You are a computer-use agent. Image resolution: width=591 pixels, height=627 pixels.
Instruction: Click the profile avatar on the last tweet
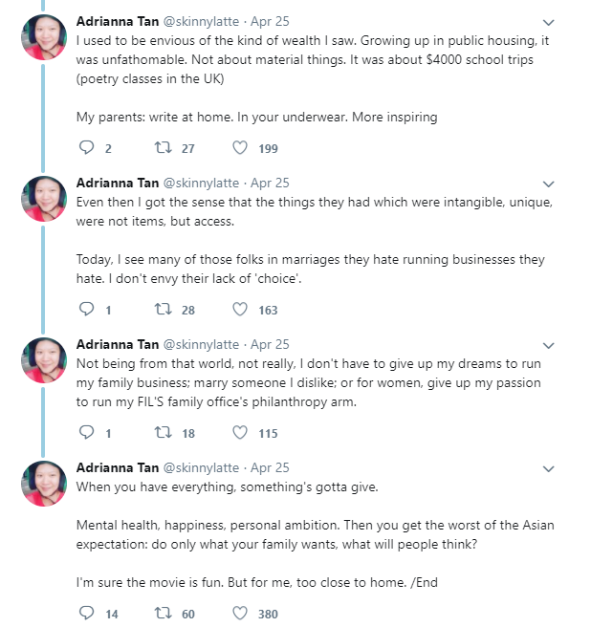44,482
